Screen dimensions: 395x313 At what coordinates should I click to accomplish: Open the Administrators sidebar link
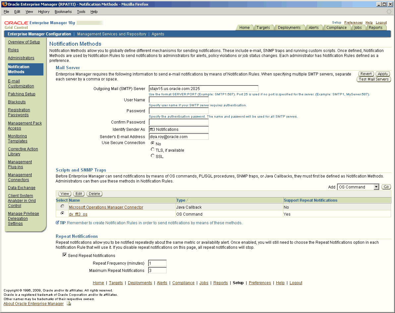click(21, 58)
